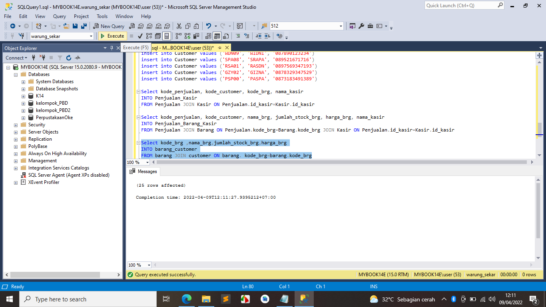The width and height of the screenshot is (546, 307).
Task: Click Specify Values for Template Parameters icon
Action: pos(280,36)
